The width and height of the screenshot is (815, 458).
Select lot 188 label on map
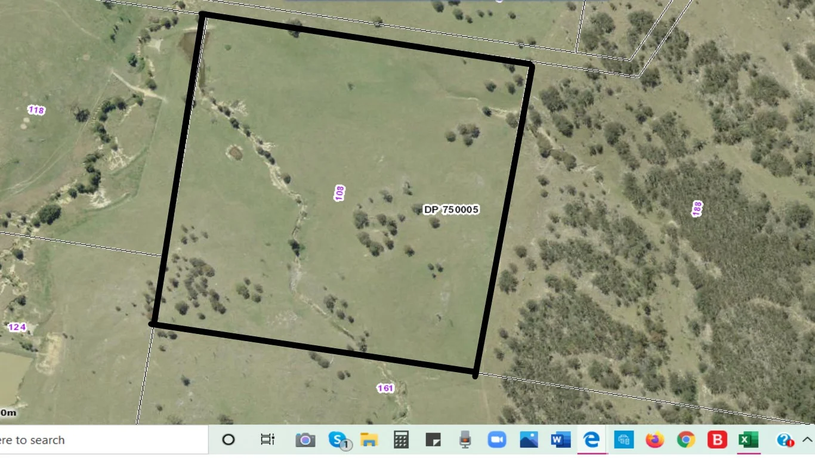(x=697, y=209)
